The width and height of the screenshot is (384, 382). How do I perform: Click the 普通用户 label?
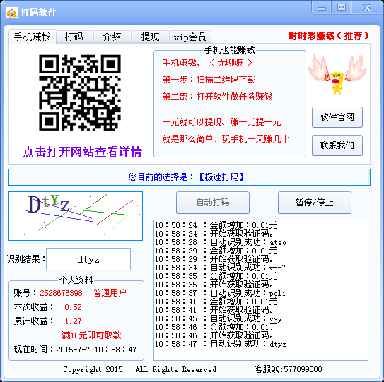tap(110, 292)
